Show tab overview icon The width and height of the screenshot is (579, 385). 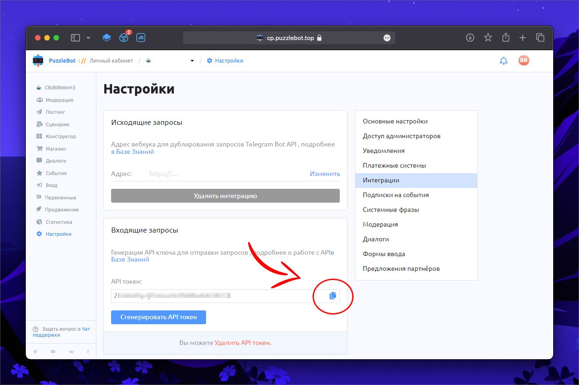(x=540, y=38)
